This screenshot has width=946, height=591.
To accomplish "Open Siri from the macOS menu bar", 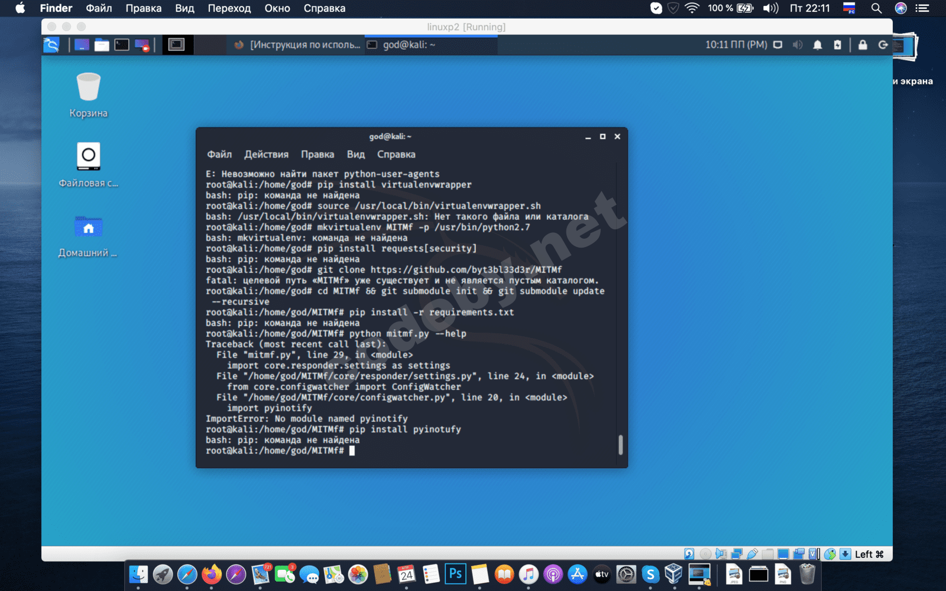I will pos(900,8).
